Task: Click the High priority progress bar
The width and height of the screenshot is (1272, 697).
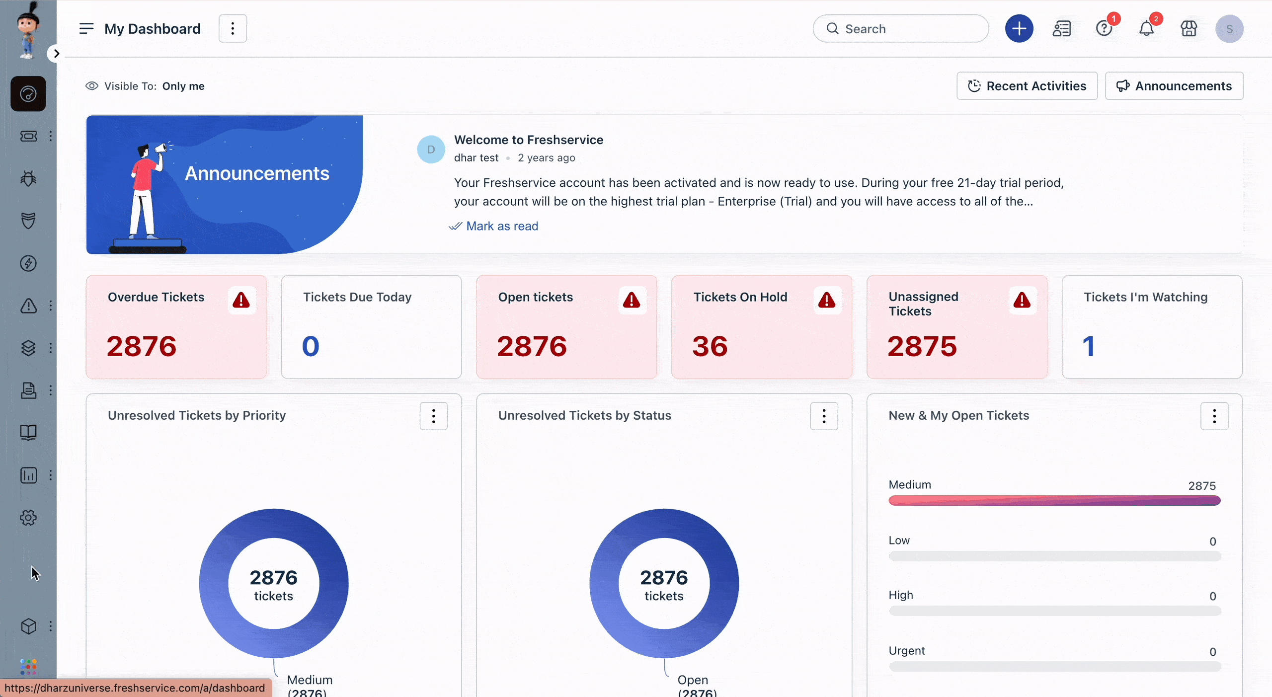Action: pyautogui.click(x=1054, y=611)
